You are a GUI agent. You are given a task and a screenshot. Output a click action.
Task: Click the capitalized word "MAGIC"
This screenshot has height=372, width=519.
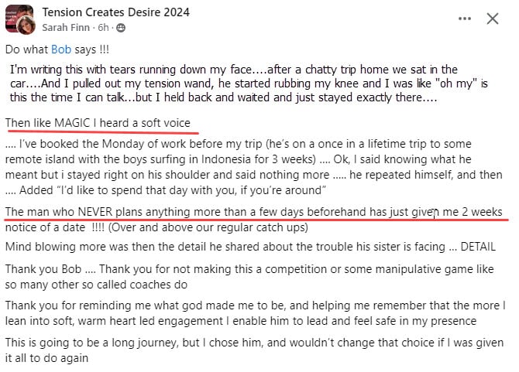point(74,124)
